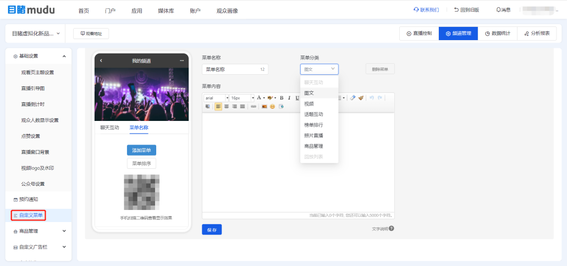The height and width of the screenshot is (266, 567).
Task: Select 图文 from the category dropdown list
Action: [x=320, y=93]
